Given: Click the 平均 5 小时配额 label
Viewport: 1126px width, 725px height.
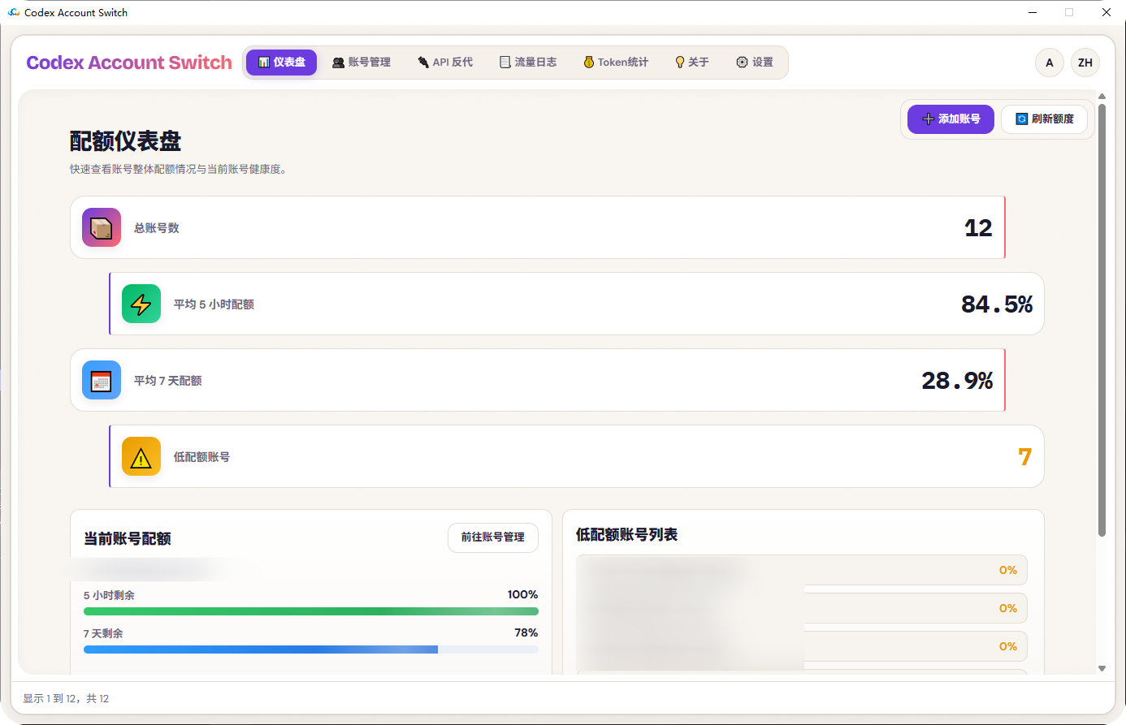Looking at the screenshot, I should point(214,304).
